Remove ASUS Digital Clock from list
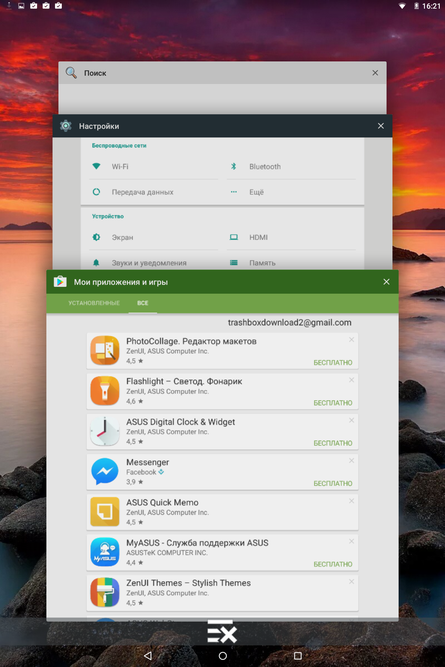 (351, 420)
